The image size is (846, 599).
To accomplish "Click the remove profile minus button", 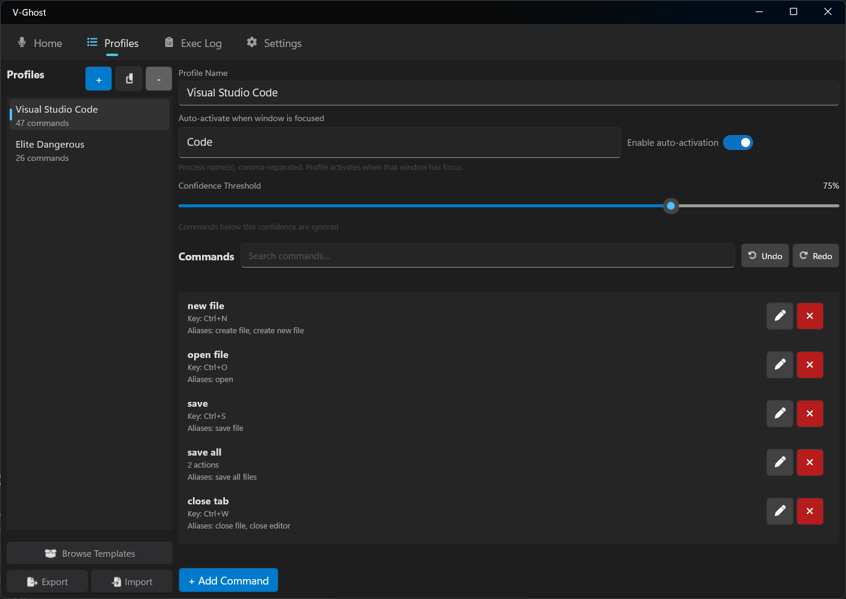I will click(x=159, y=79).
